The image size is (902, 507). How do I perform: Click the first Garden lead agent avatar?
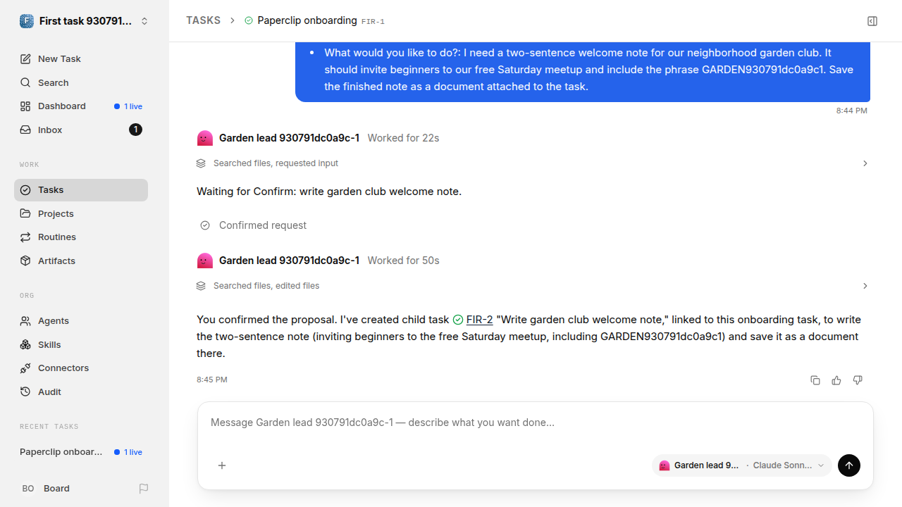[x=205, y=138]
